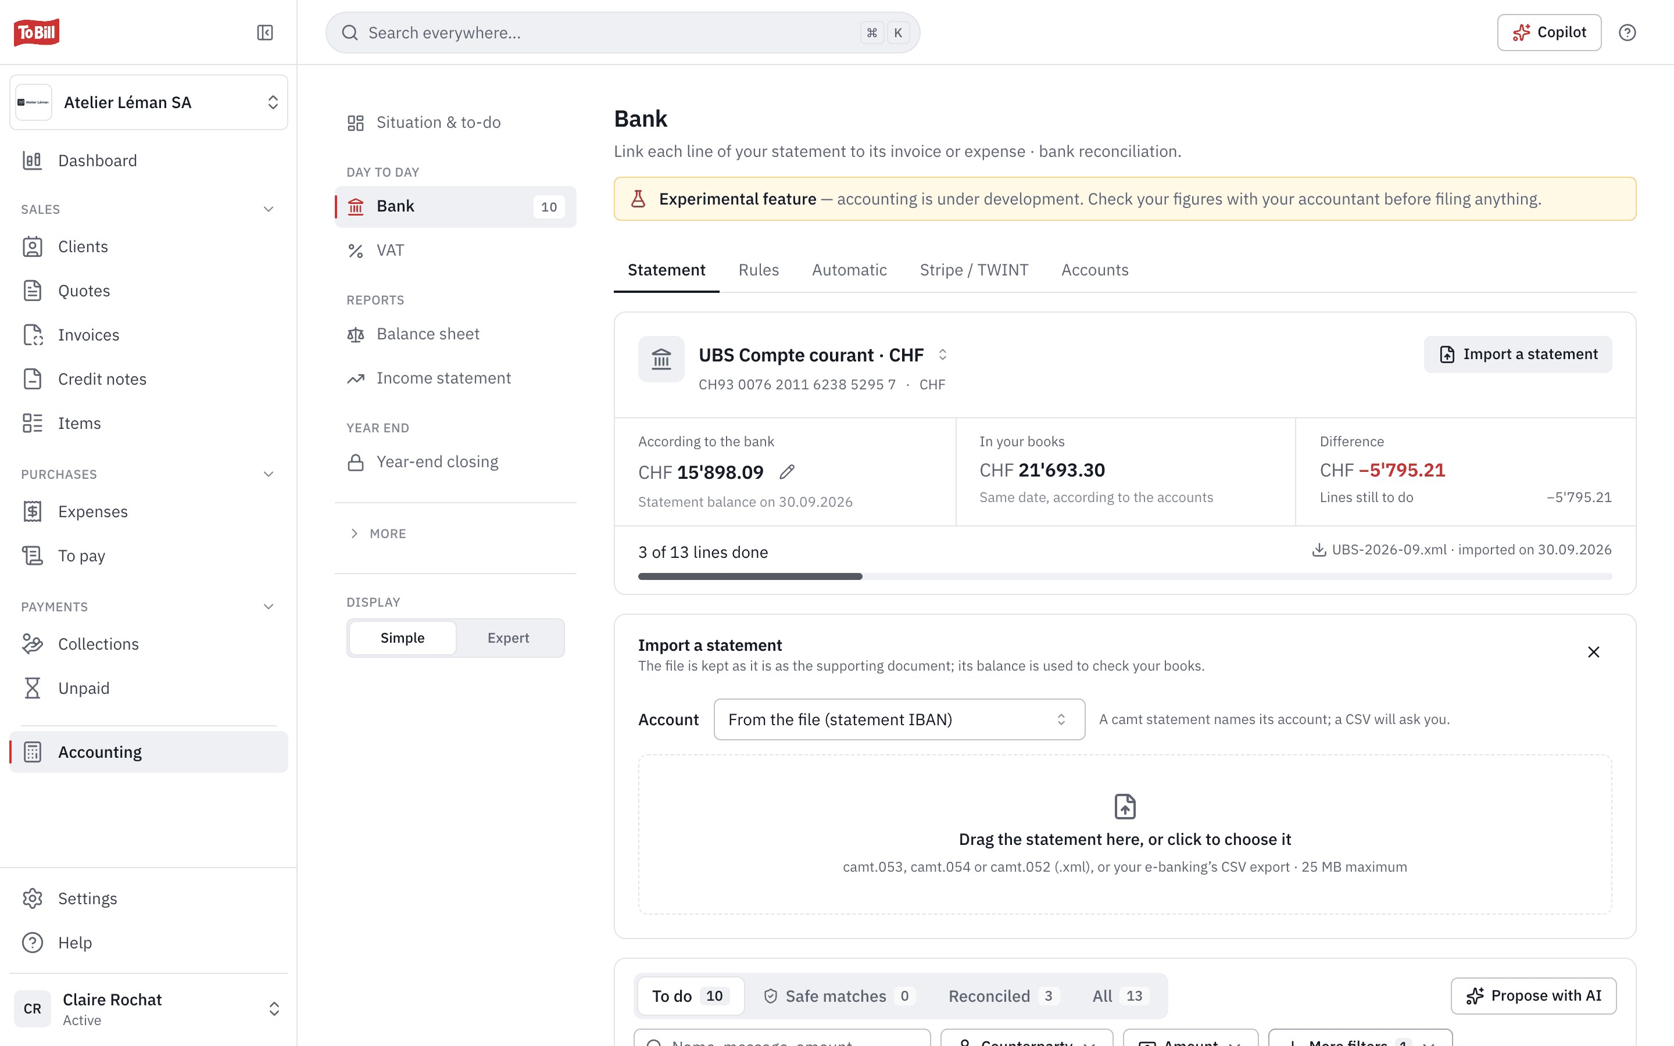This screenshot has height=1046, width=1674.
Task: Click the Dashboard menu label
Action: click(x=98, y=160)
